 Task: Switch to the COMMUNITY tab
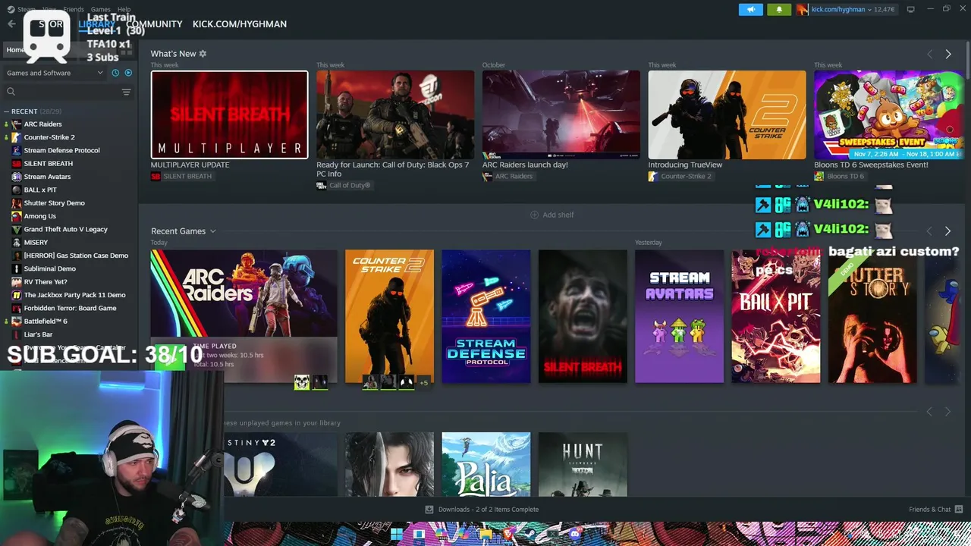pos(154,24)
